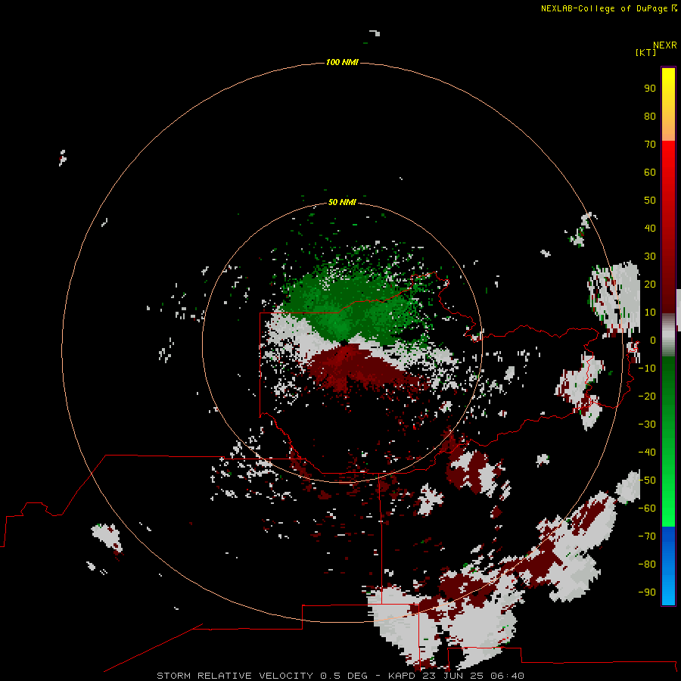Click the 50 NMI range ring label
This screenshot has width=681, height=681.
tap(342, 202)
